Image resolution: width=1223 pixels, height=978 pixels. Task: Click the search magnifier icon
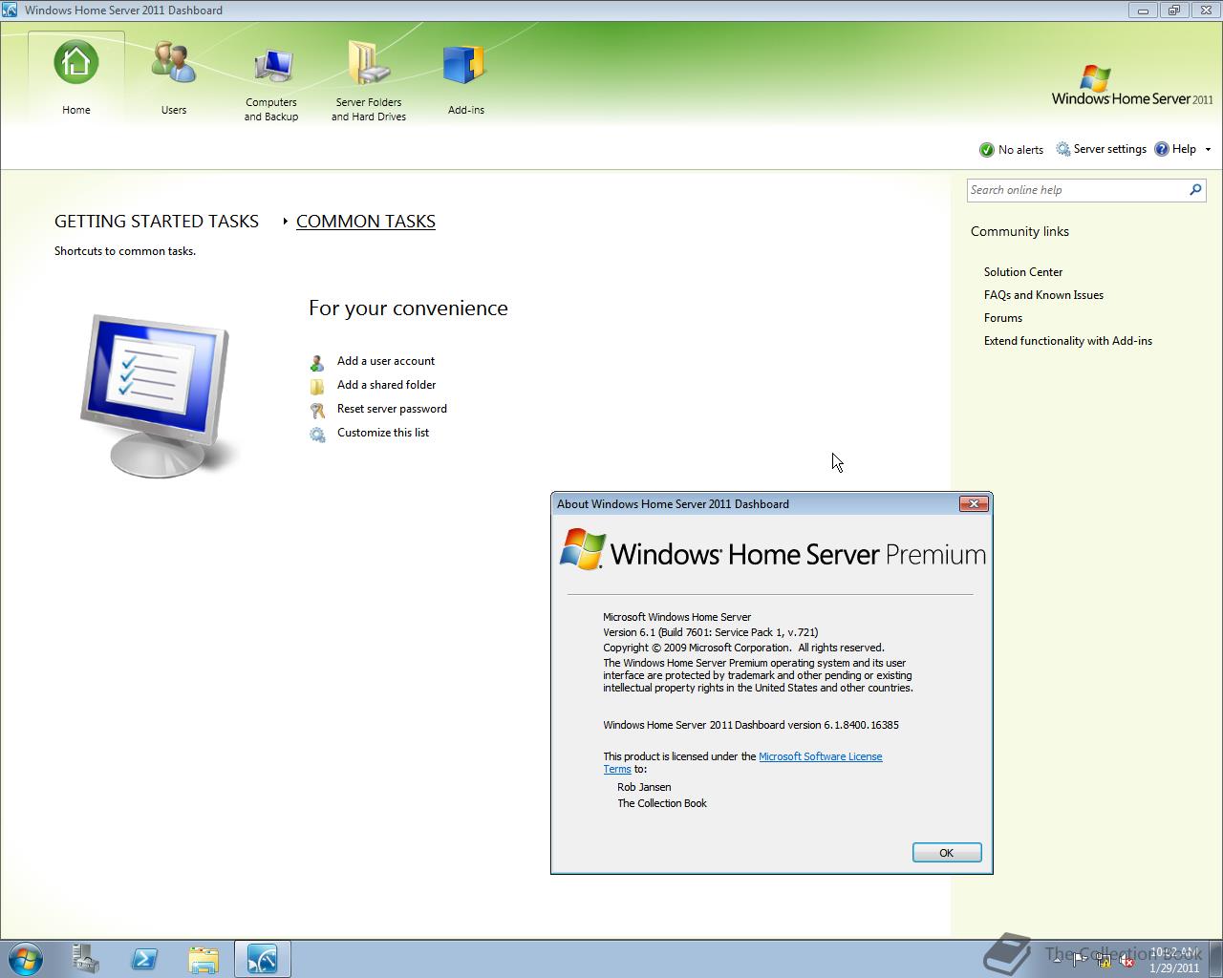pyautogui.click(x=1195, y=190)
